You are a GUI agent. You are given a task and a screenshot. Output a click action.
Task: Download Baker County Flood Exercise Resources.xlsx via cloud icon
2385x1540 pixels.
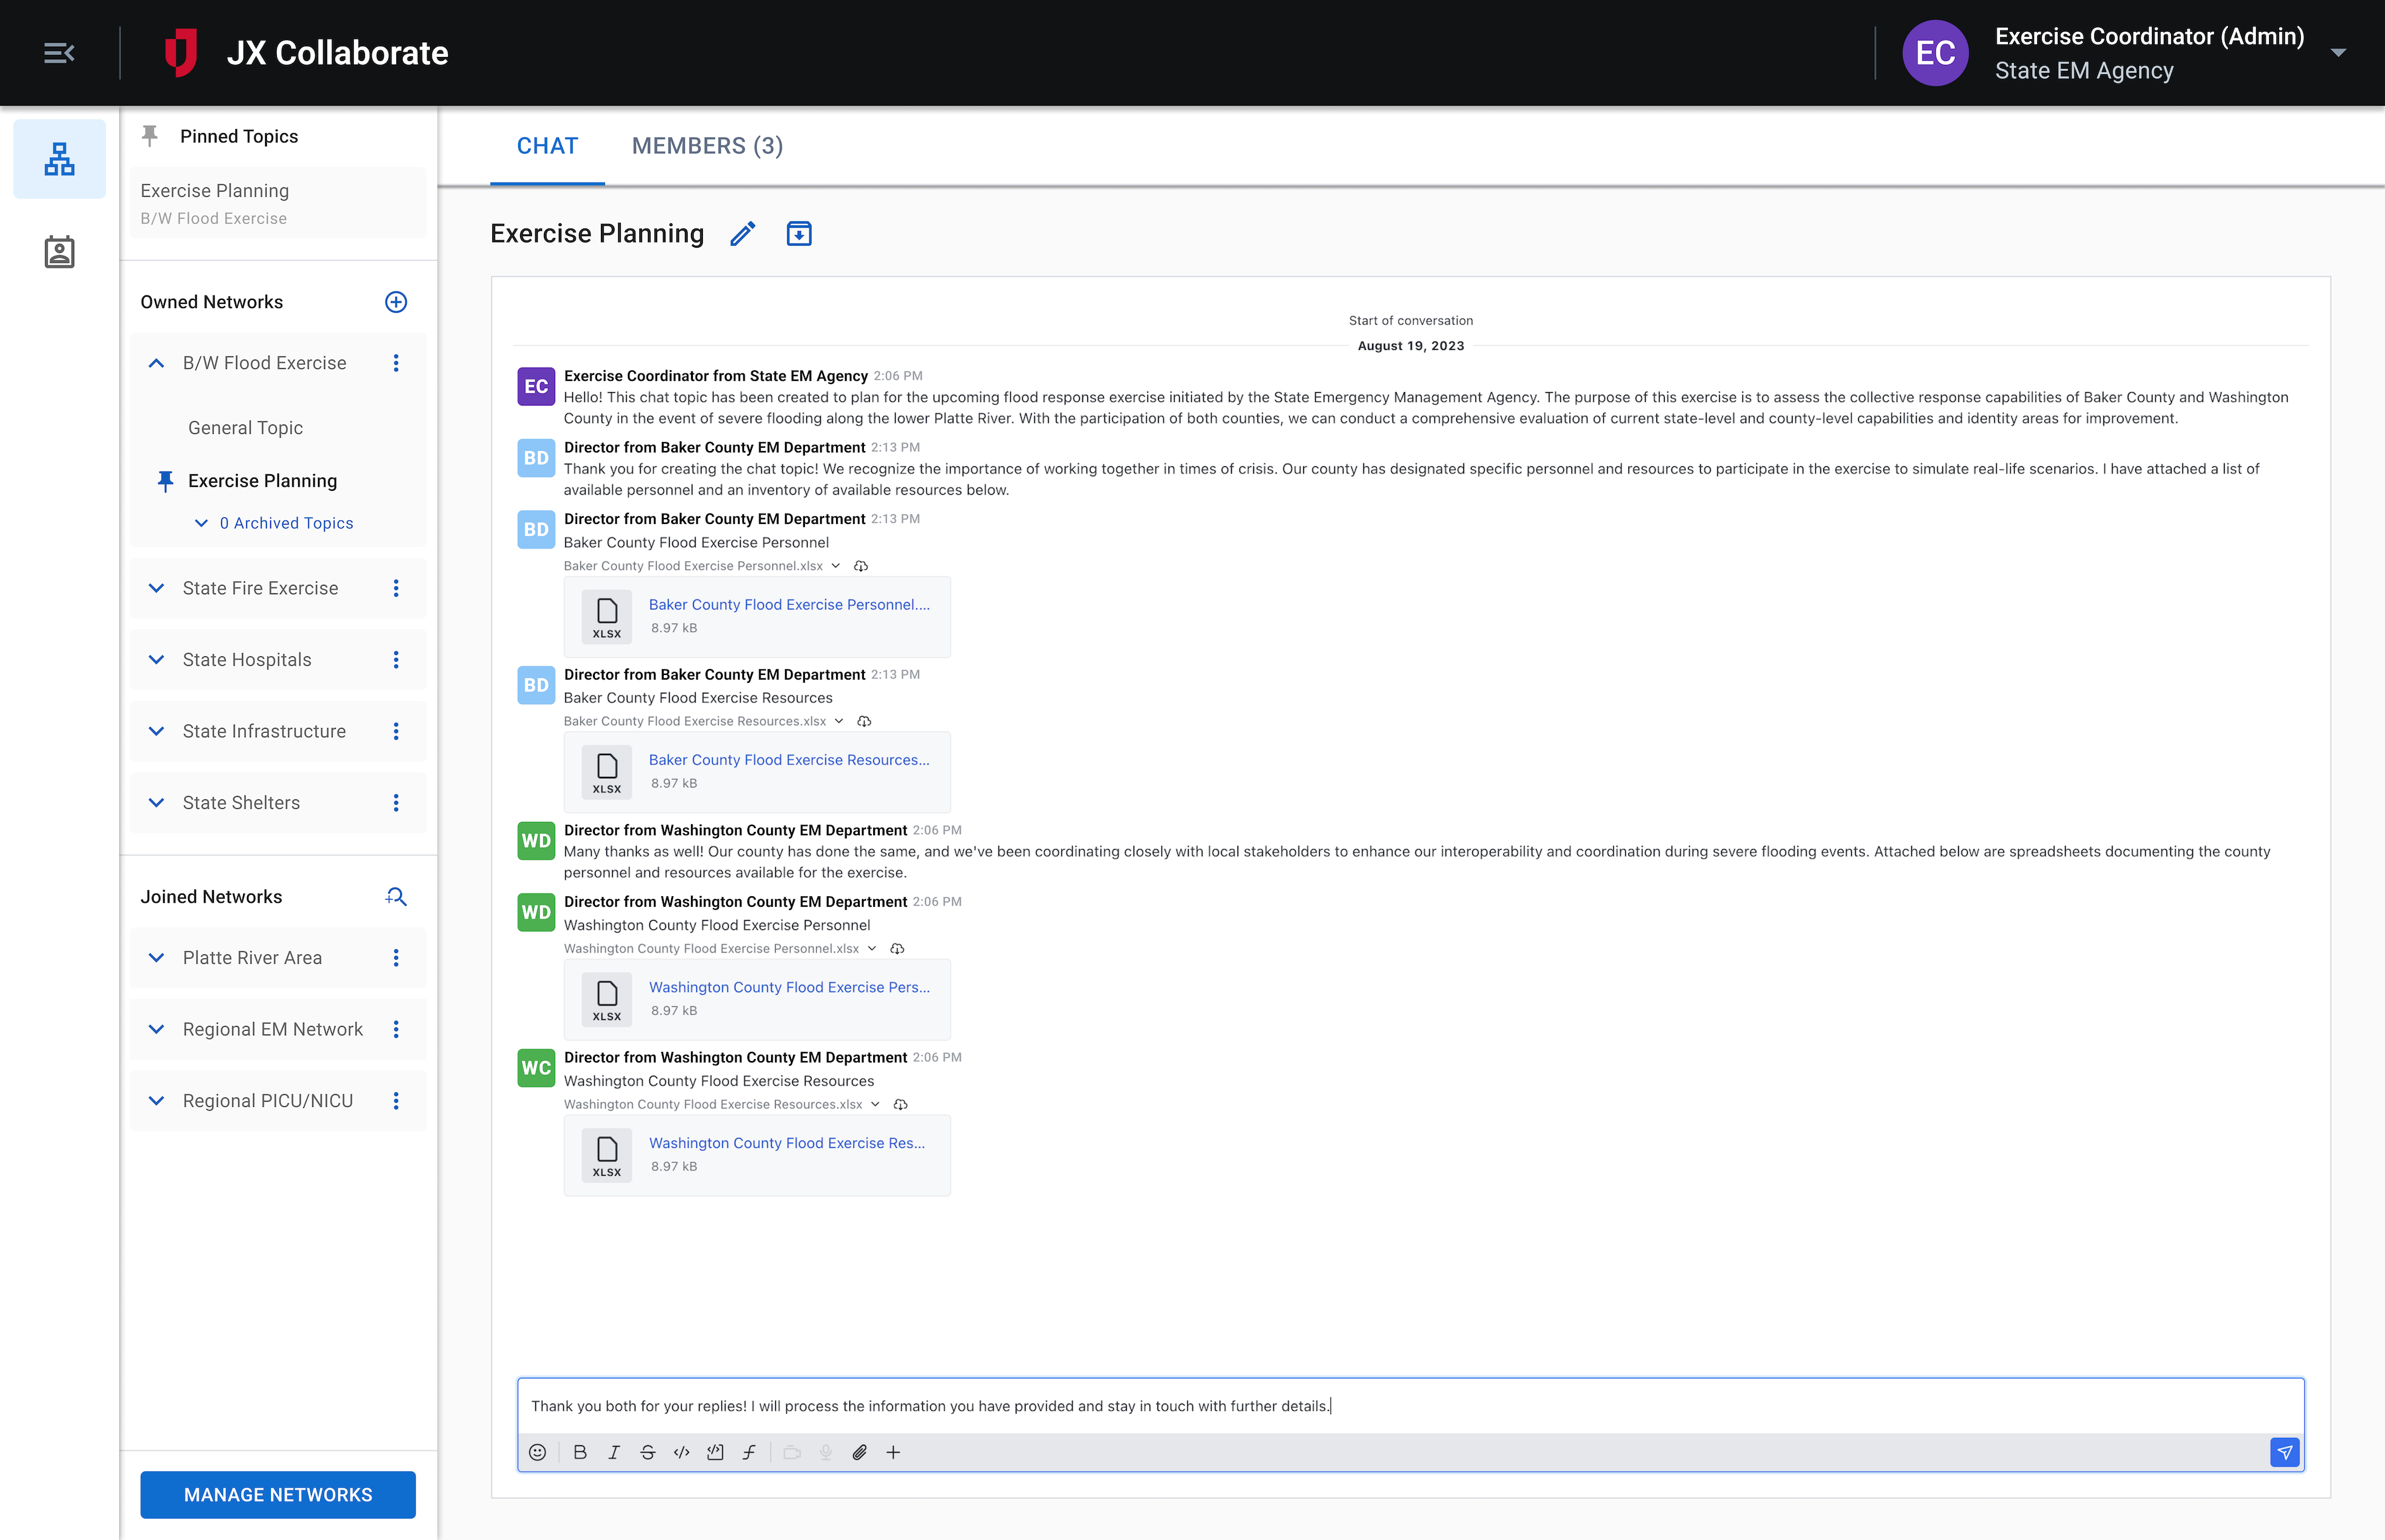(x=864, y=721)
